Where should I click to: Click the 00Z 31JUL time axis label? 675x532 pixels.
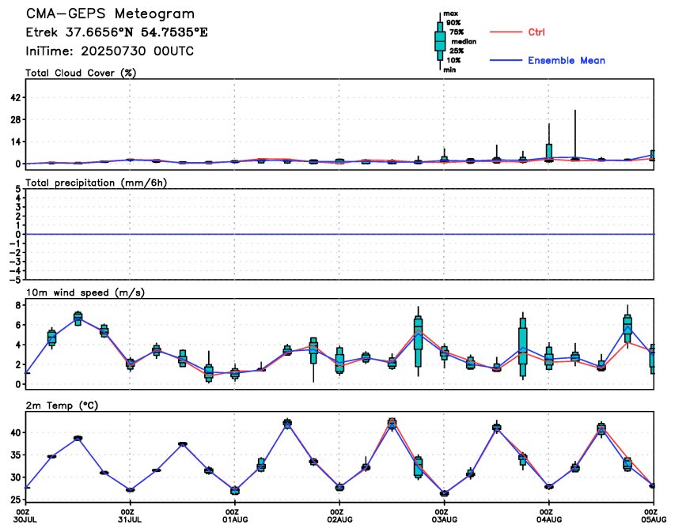[130, 515]
